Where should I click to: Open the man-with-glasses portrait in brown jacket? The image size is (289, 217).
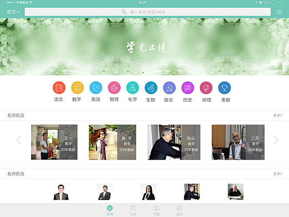(61, 192)
